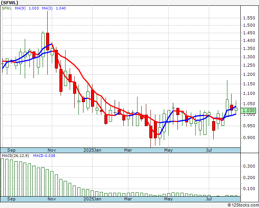
Task: Click the 1.050 price axis label
Action: pyautogui.click(x=249, y=104)
